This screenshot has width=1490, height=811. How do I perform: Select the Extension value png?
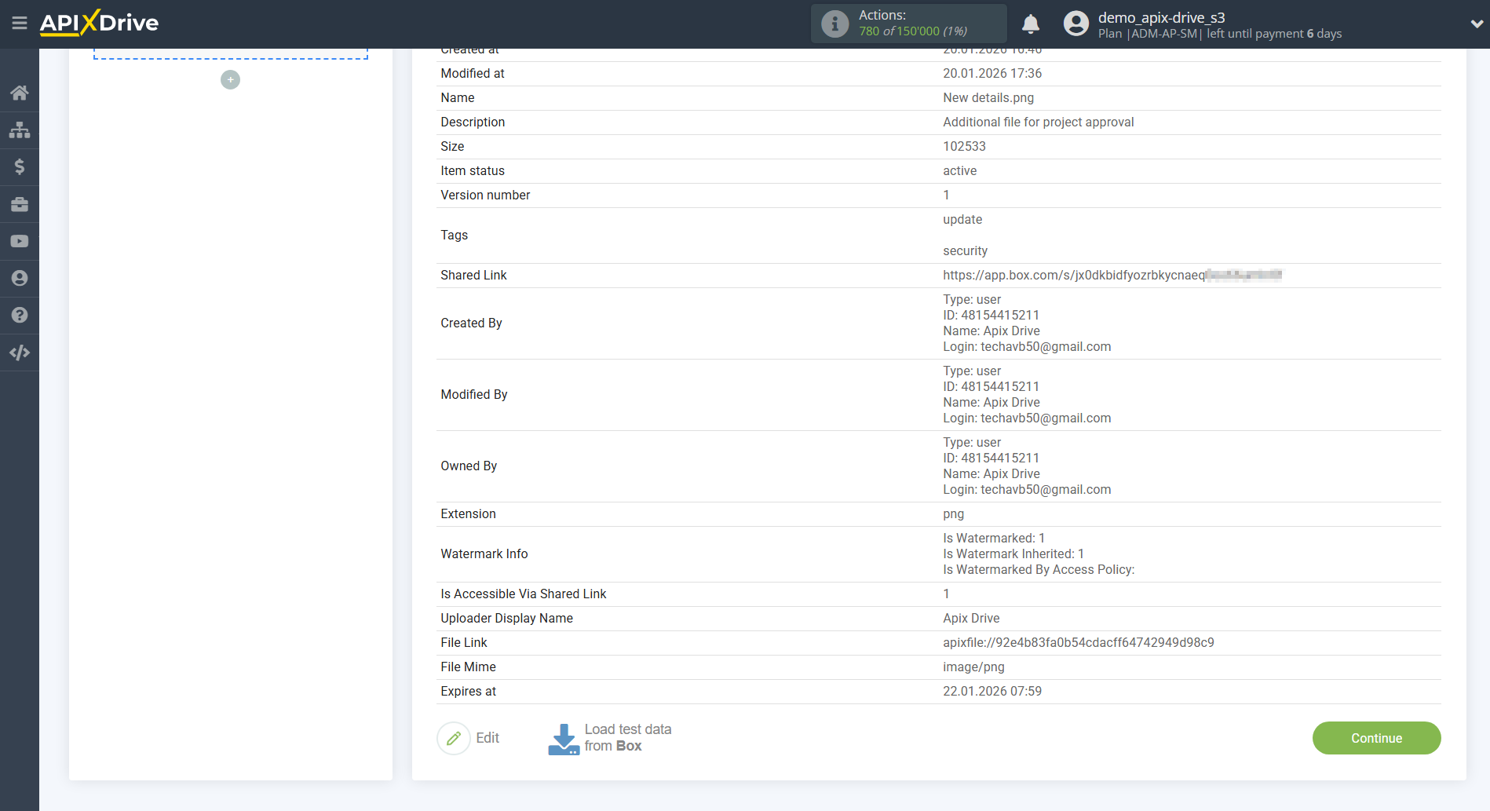pyautogui.click(x=954, y=513)
